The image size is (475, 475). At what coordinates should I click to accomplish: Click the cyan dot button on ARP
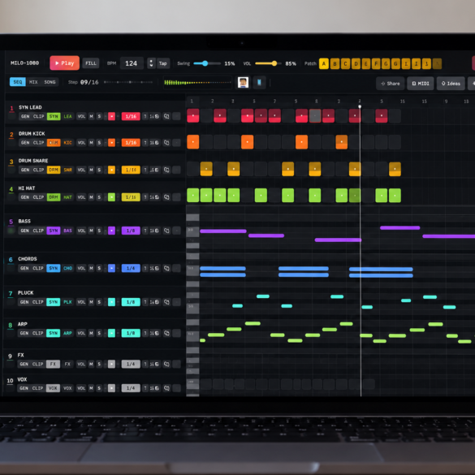click(111, 333)
